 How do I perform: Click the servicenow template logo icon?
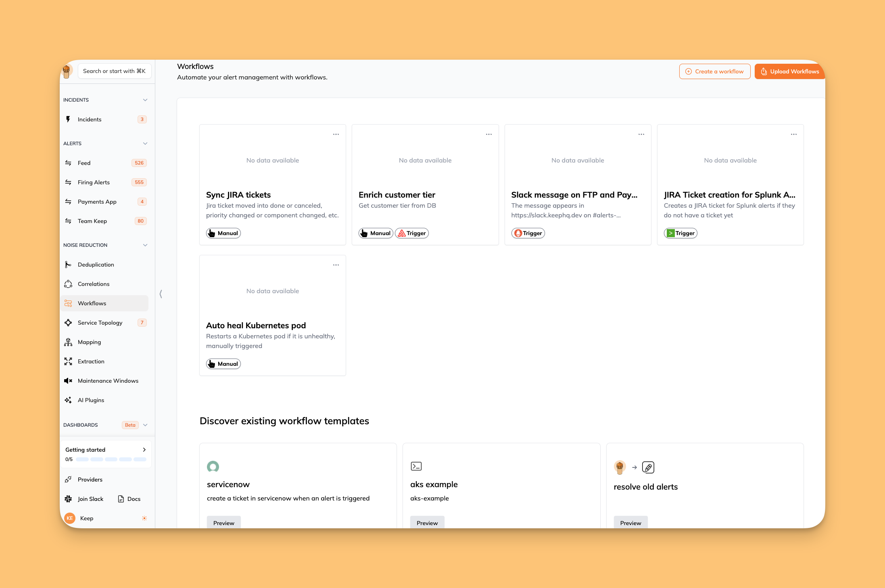(213, 467)
